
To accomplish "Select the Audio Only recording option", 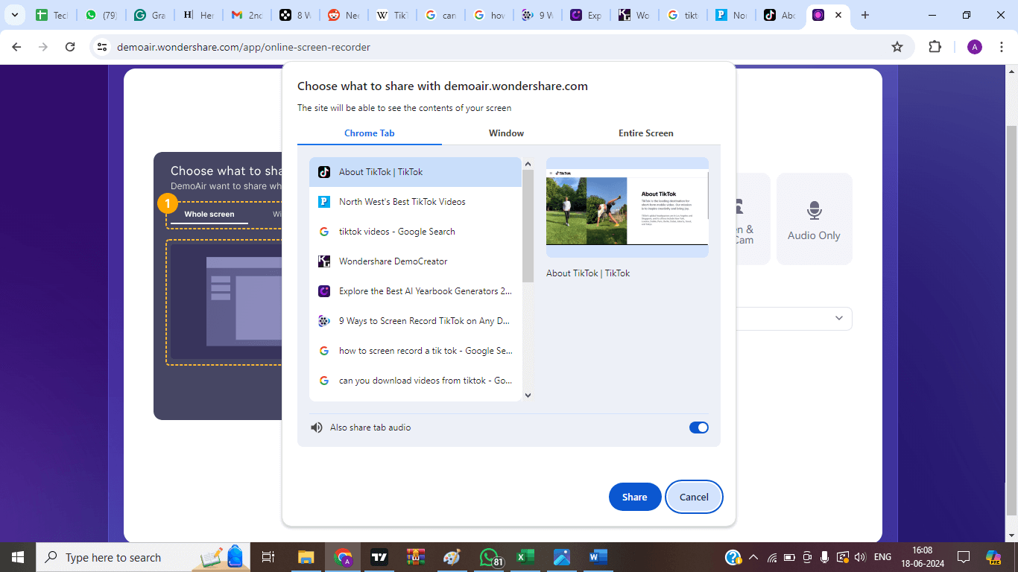I will point(814,219).
